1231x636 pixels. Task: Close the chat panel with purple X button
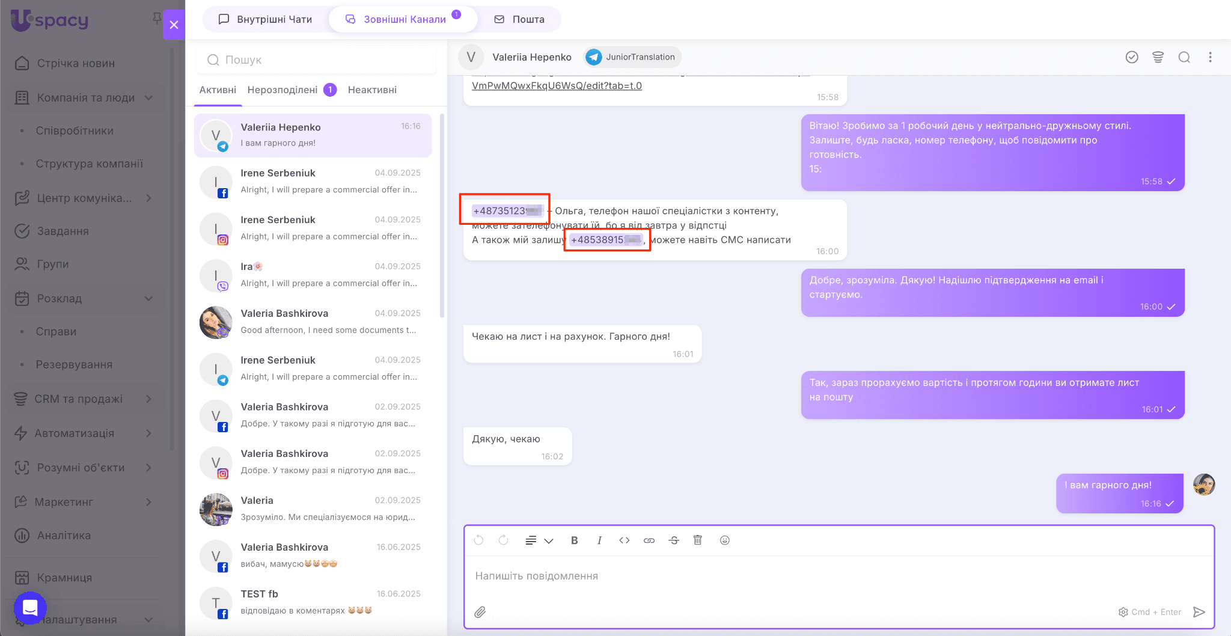click(x=174, y=25)
